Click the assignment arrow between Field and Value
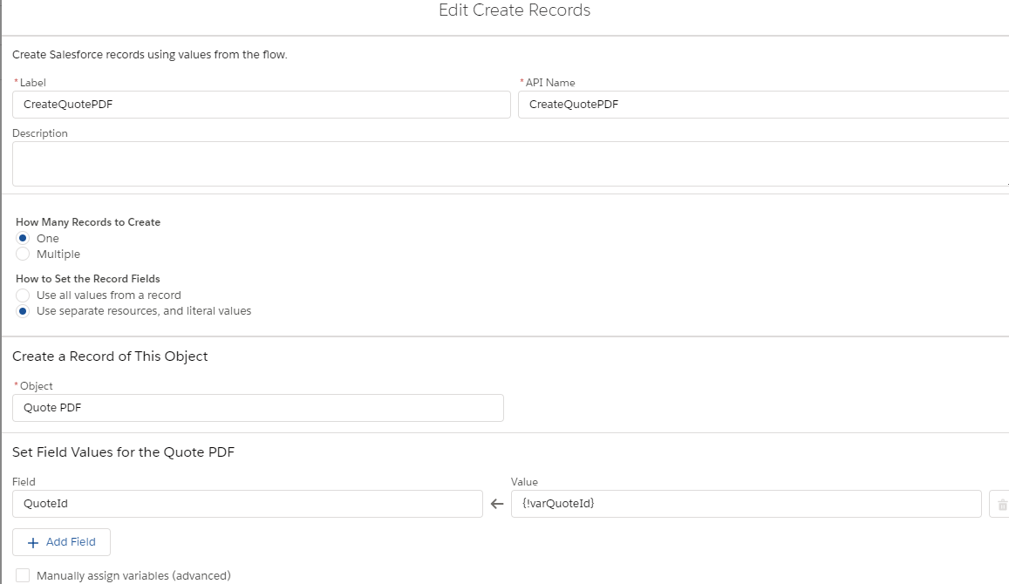 [497, 504]
